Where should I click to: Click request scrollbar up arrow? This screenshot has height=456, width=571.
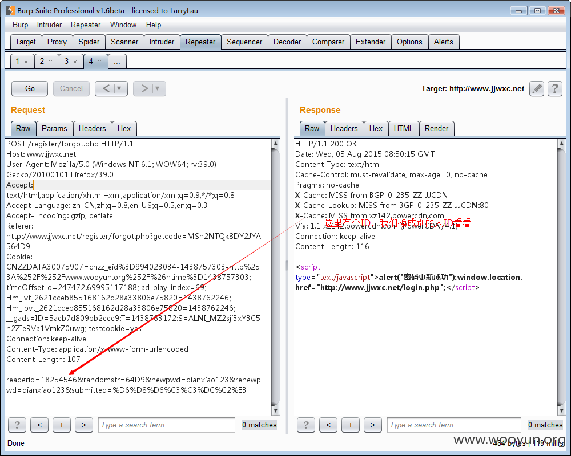tap(276, 143)
